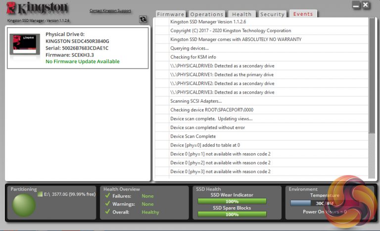Select the PHYSICALDRIVE0 secondary drive event row
380x231 pixels.
[x=262, y=66]
